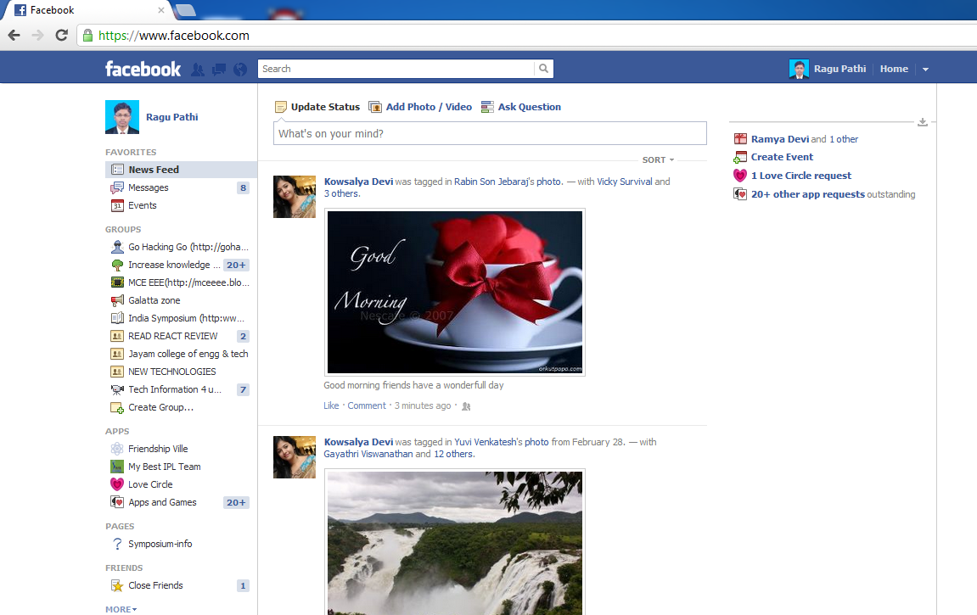Open the account dropdown arrow next to Home
977x615 pixels.
(925, 69)
